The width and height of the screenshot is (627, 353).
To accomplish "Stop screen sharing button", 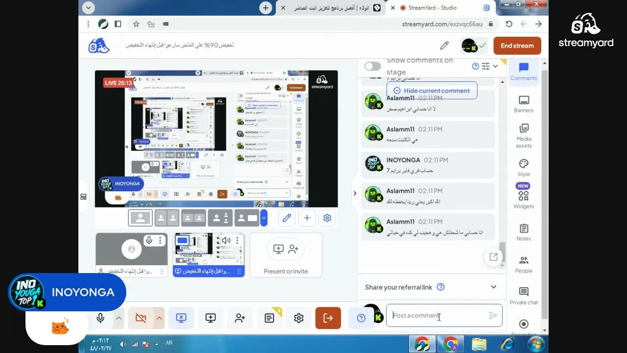I will (x=181, y=318).
